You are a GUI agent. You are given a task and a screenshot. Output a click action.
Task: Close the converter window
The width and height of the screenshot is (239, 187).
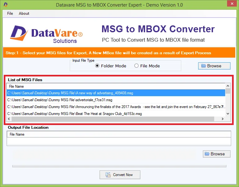(x=232, y=4)
